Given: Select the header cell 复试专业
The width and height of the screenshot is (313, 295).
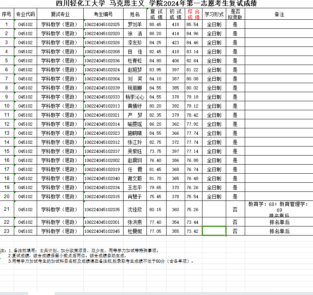Looking at the screenshot, I should 60,14.
